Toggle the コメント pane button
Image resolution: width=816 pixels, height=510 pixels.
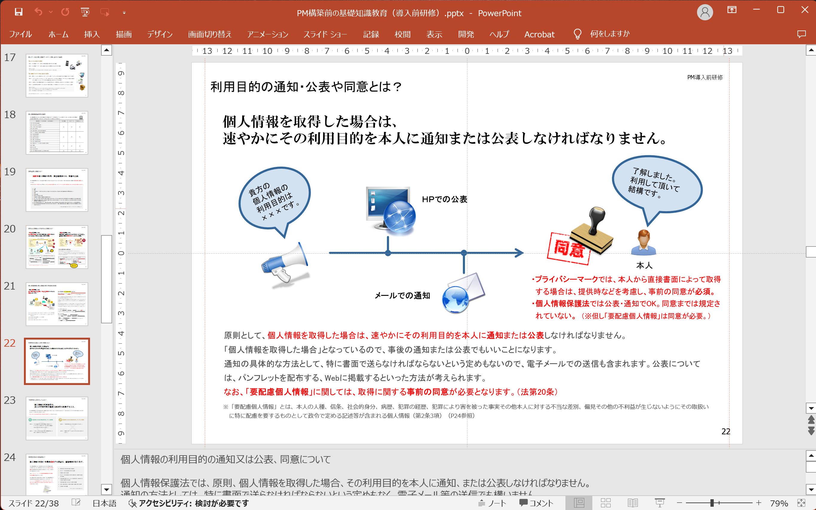[x=536, y=503]
